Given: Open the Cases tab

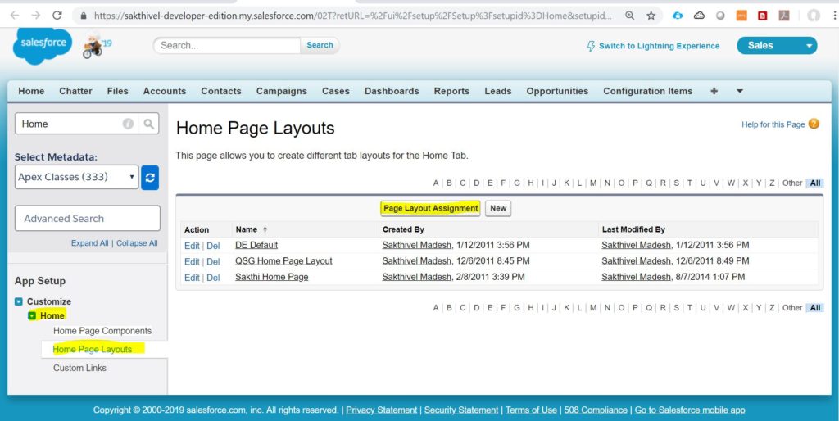Looking at the screenshot, I should pos(335,91).
